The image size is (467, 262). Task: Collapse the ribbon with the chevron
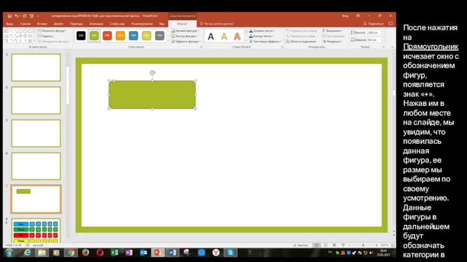pos(392,47)
